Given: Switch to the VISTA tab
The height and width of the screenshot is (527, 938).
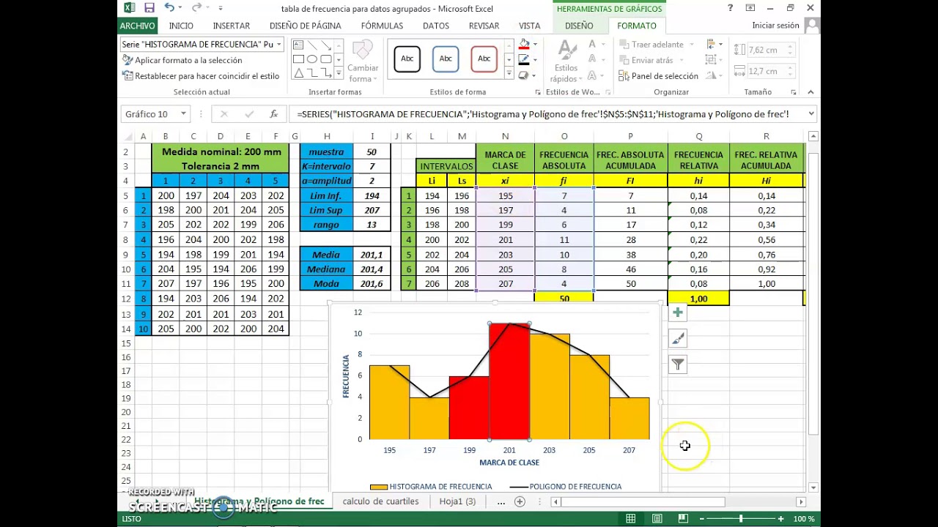Looking at the screenshot, I should (530, 26).
